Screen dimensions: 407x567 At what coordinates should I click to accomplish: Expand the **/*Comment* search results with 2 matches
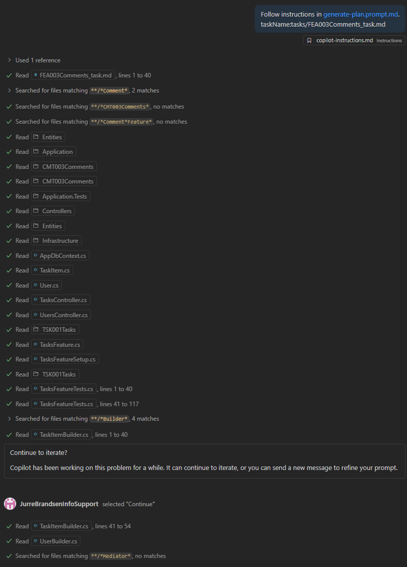pyautogui.click(x=10, y=90)
